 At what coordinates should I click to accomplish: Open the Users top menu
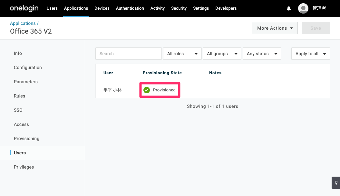52,8
